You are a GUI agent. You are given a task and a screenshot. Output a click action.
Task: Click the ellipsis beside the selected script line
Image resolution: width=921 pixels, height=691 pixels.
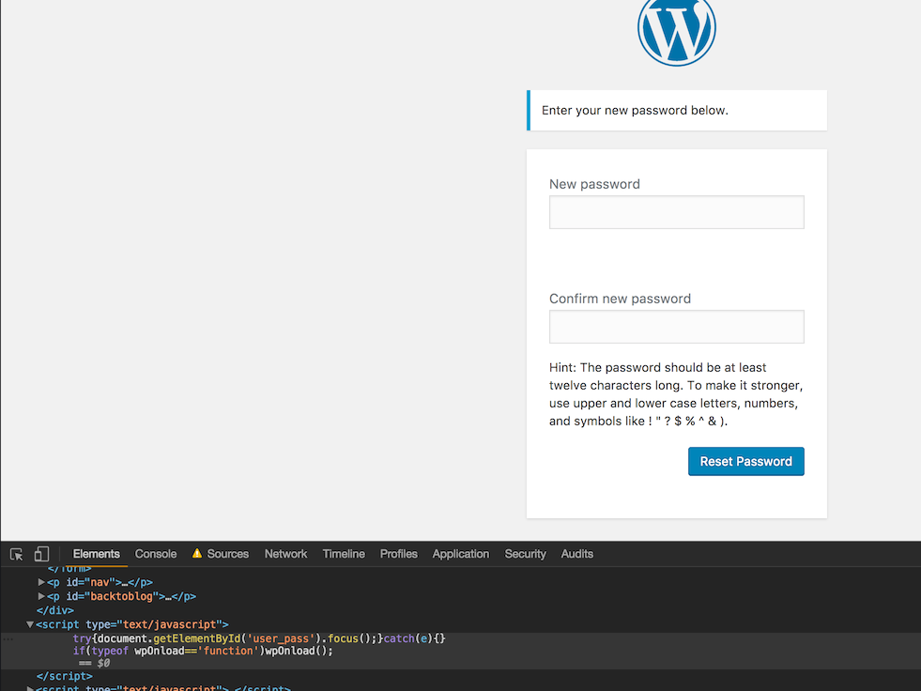[8, 638]
